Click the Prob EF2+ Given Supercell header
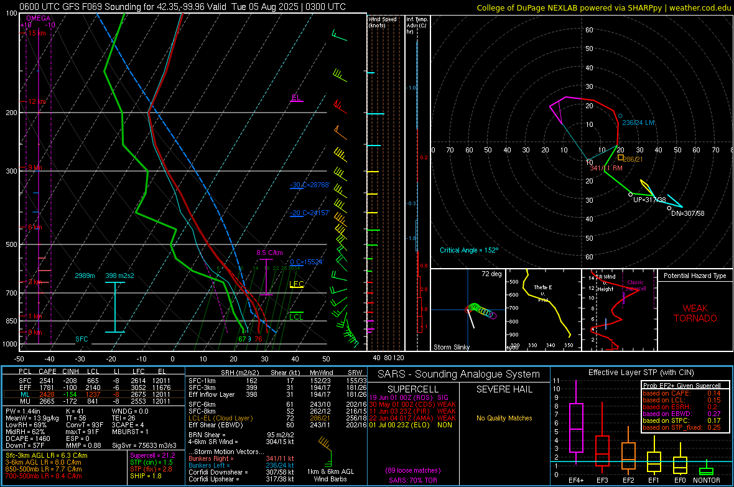 682,386
